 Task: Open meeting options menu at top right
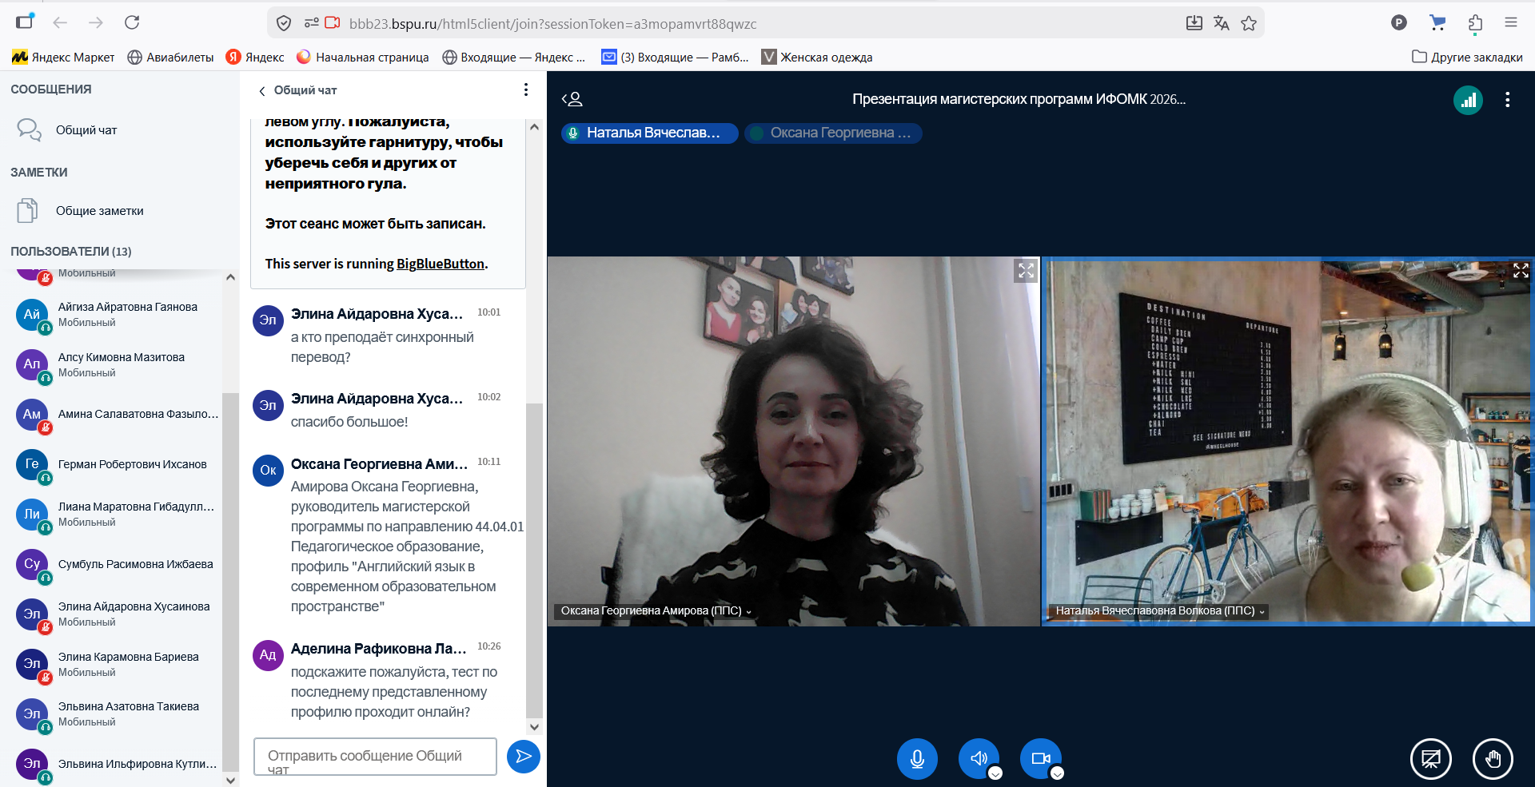(1507, 100)
